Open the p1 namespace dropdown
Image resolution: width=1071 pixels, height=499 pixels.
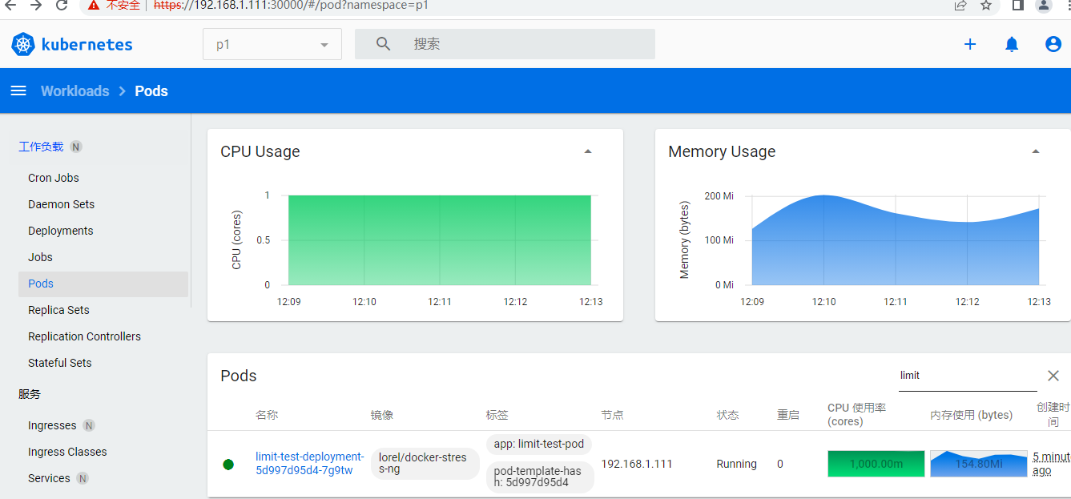[272, 44]
